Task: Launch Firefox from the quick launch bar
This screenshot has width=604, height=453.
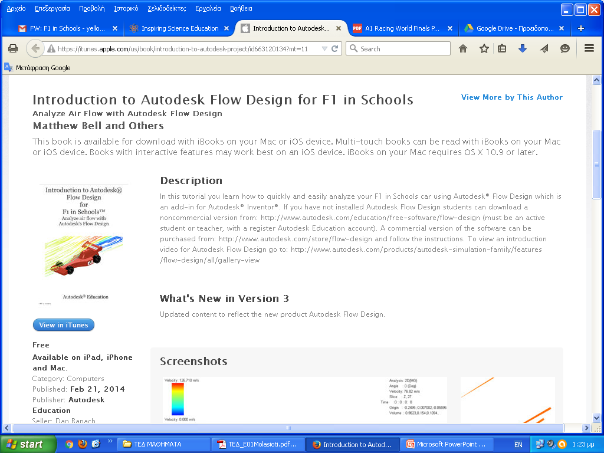Action: (x=83, y=444)
